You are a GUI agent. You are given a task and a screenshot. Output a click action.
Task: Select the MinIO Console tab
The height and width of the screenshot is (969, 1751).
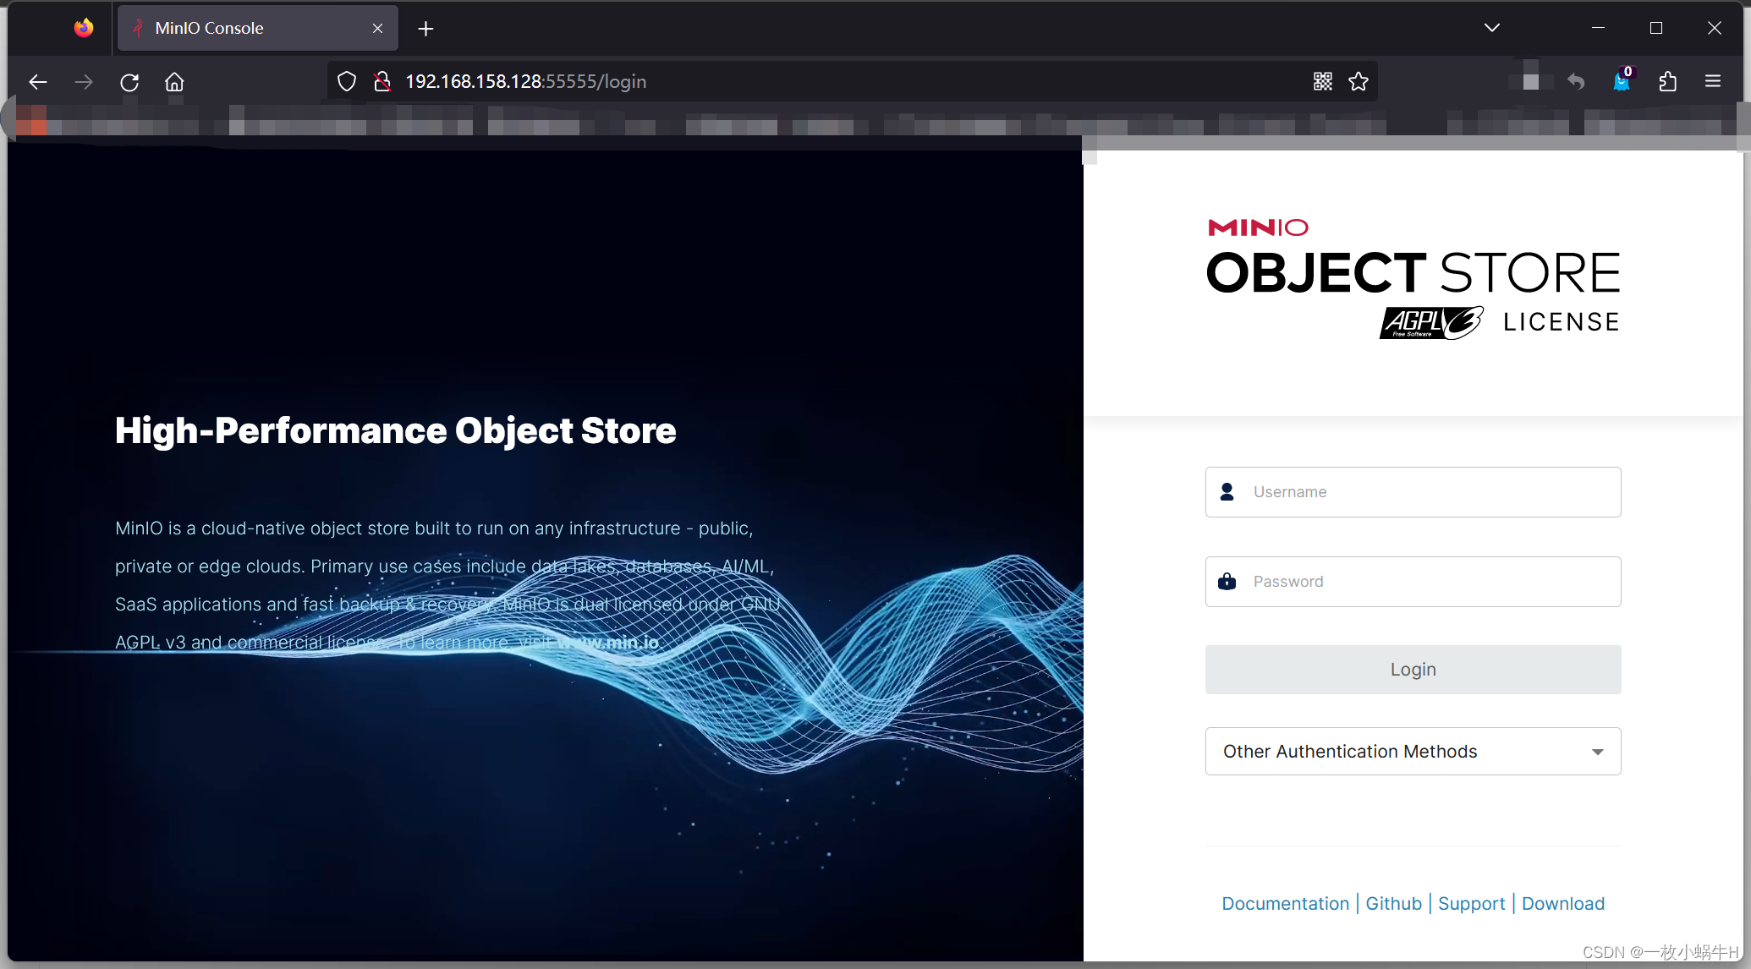256,28
